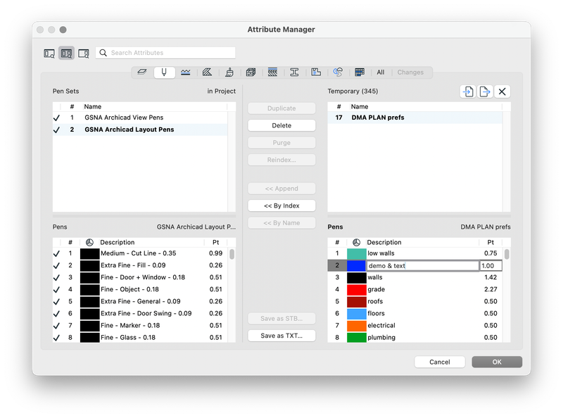Select the Pens attribute tab icon
563x418 pixels.
click(164, 72)
